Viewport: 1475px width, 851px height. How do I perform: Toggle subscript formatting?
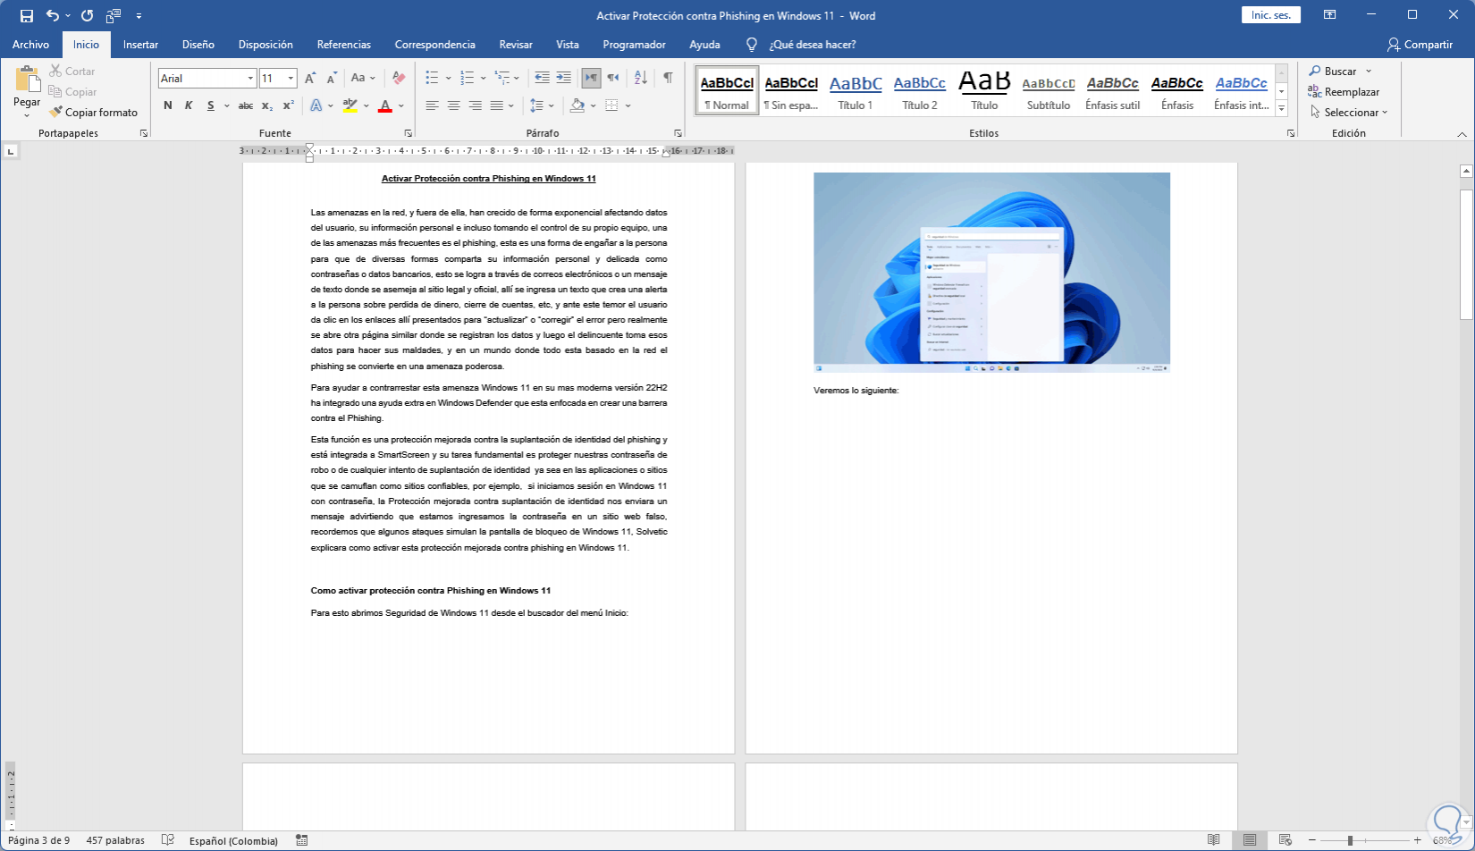click(x=267, y=105)
